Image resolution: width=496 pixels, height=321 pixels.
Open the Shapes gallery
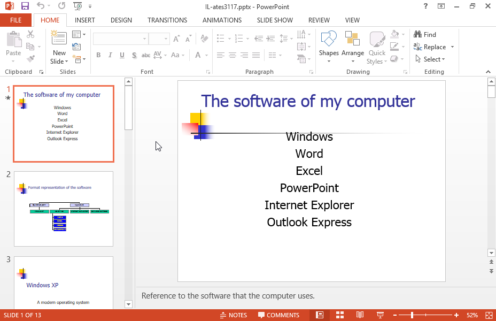(x=329, y=47)
